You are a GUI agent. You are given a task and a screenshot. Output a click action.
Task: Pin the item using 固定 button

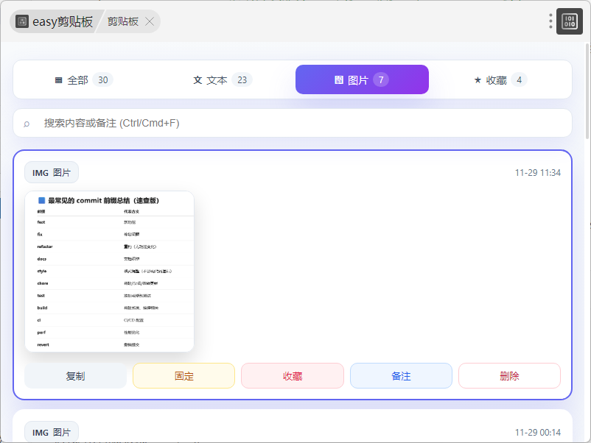(x=183, y=376)
